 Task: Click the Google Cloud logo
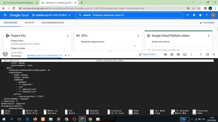coord(19,15)
